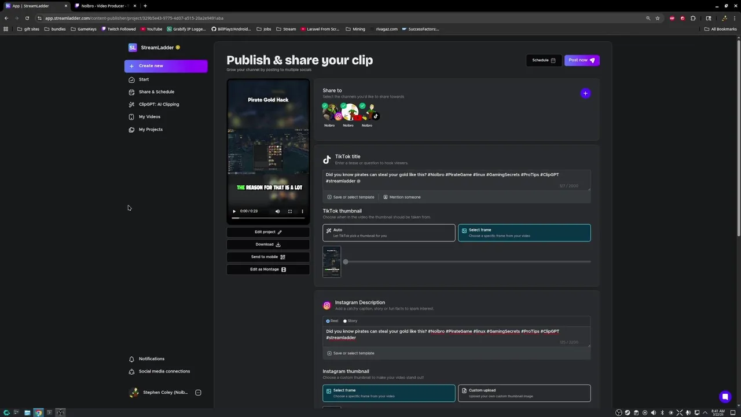Open the apps grid in bookmarks bar
Viewport: 741px width, 417px height.
pos(6,29)
